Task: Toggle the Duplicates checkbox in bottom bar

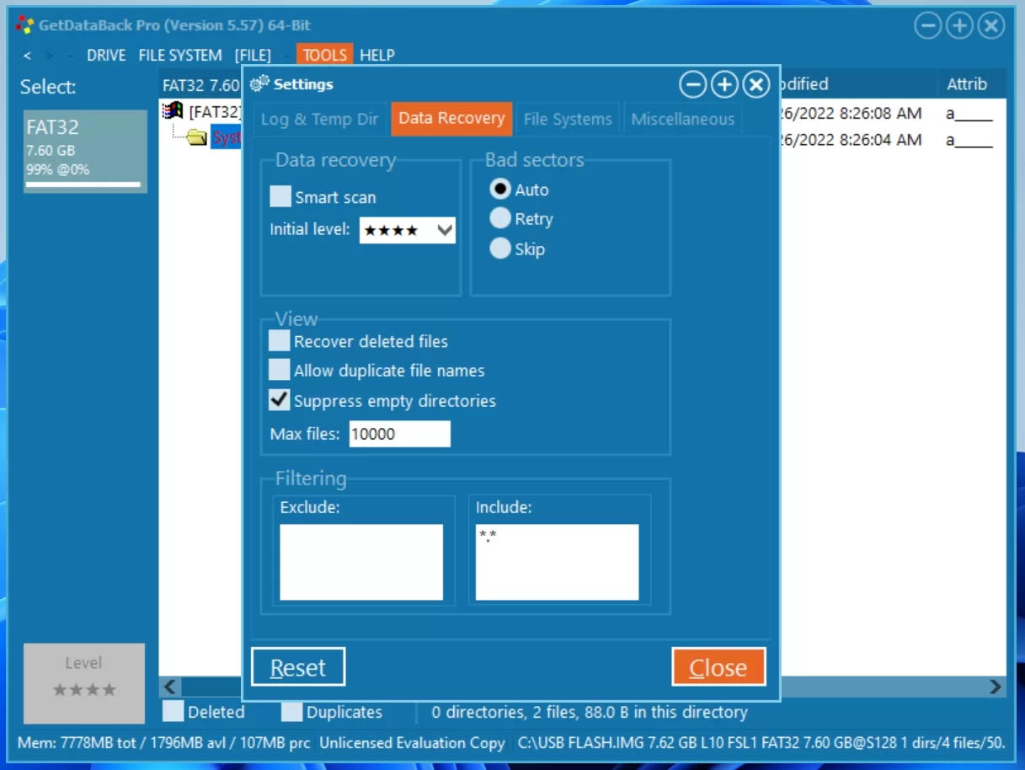Action: pos(291,712)
